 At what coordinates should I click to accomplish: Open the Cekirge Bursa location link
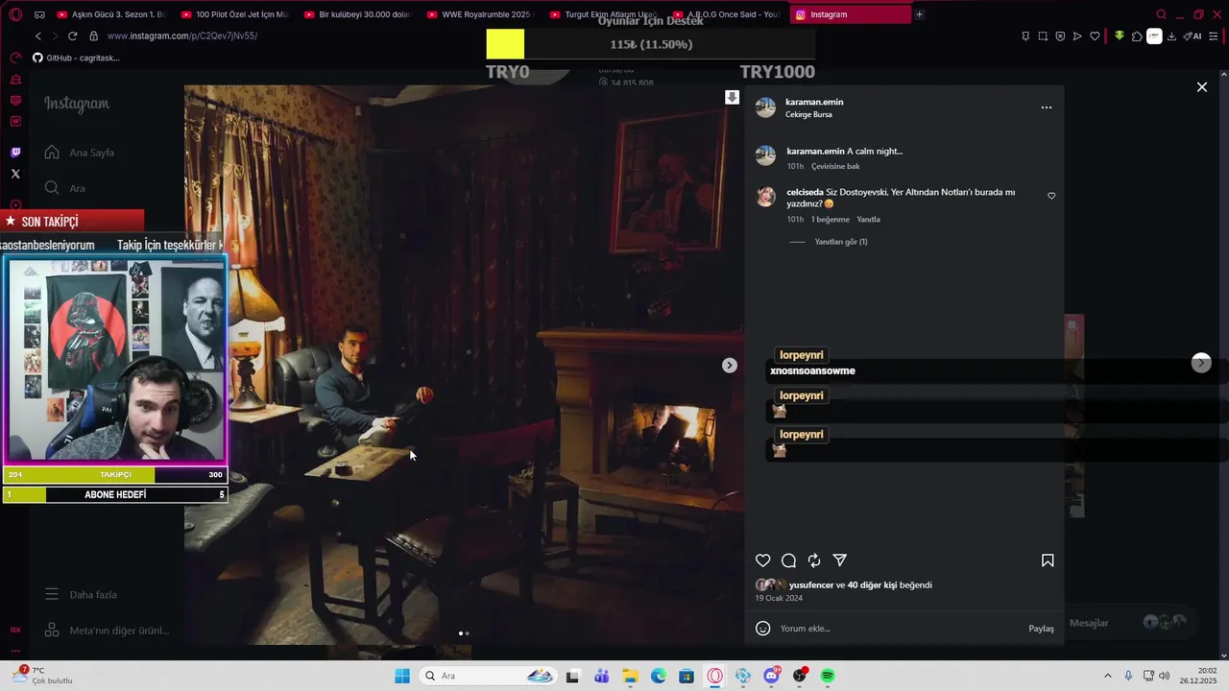coord(808,114)
